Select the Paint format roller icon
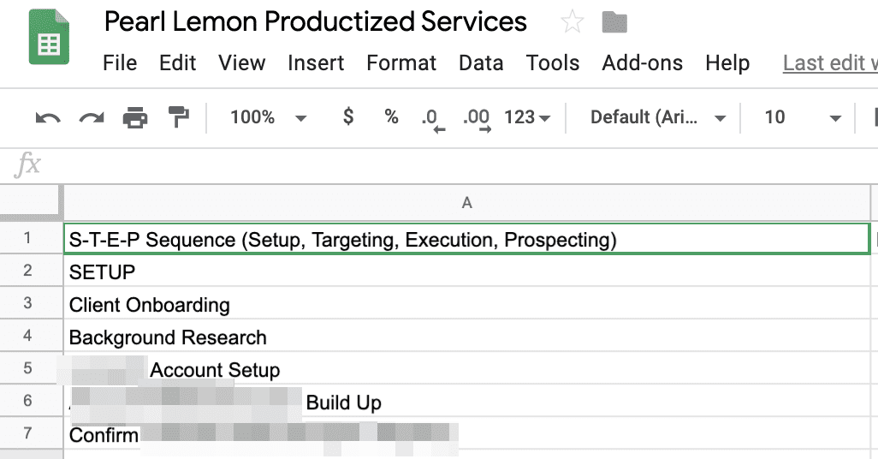 pos(179,117)
